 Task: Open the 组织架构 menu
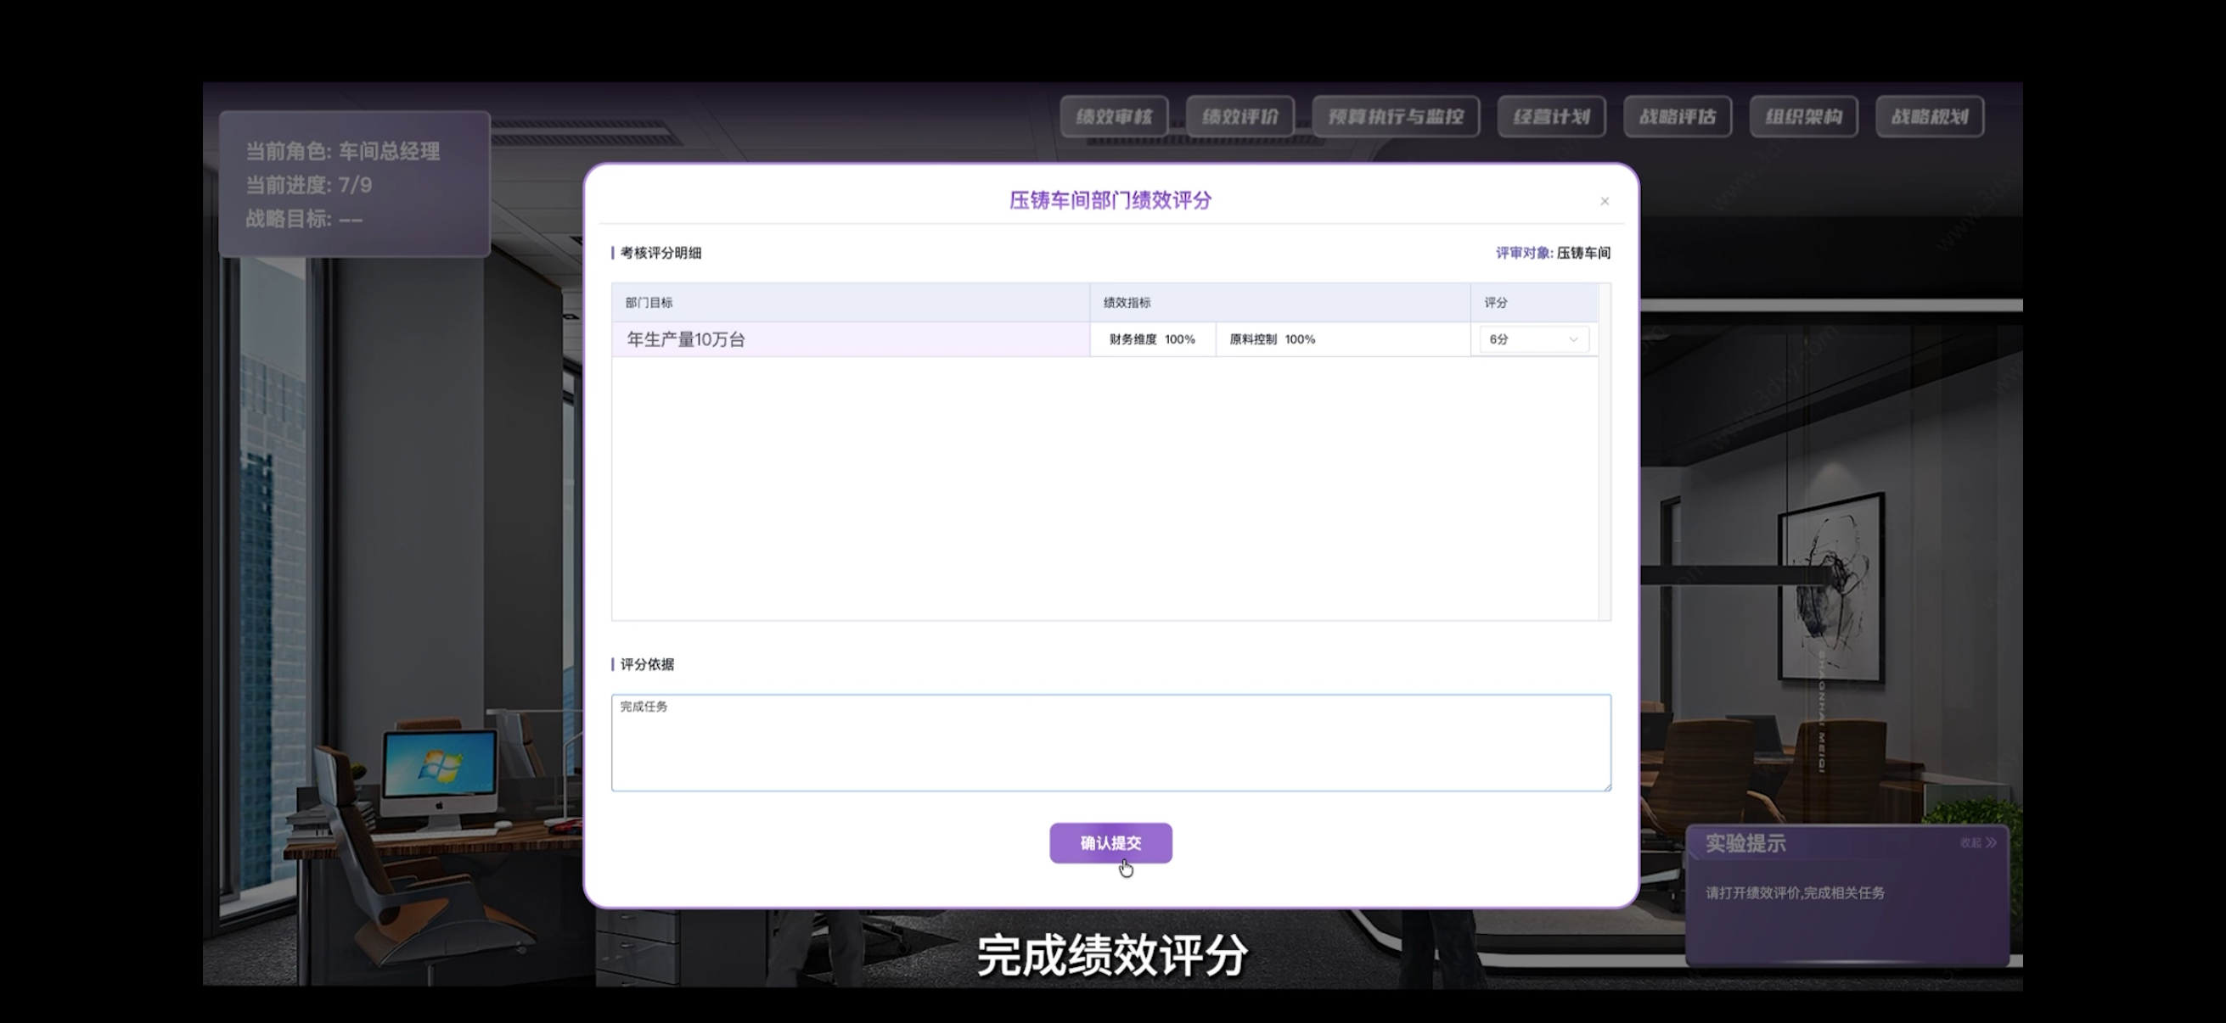point(1803,116)
